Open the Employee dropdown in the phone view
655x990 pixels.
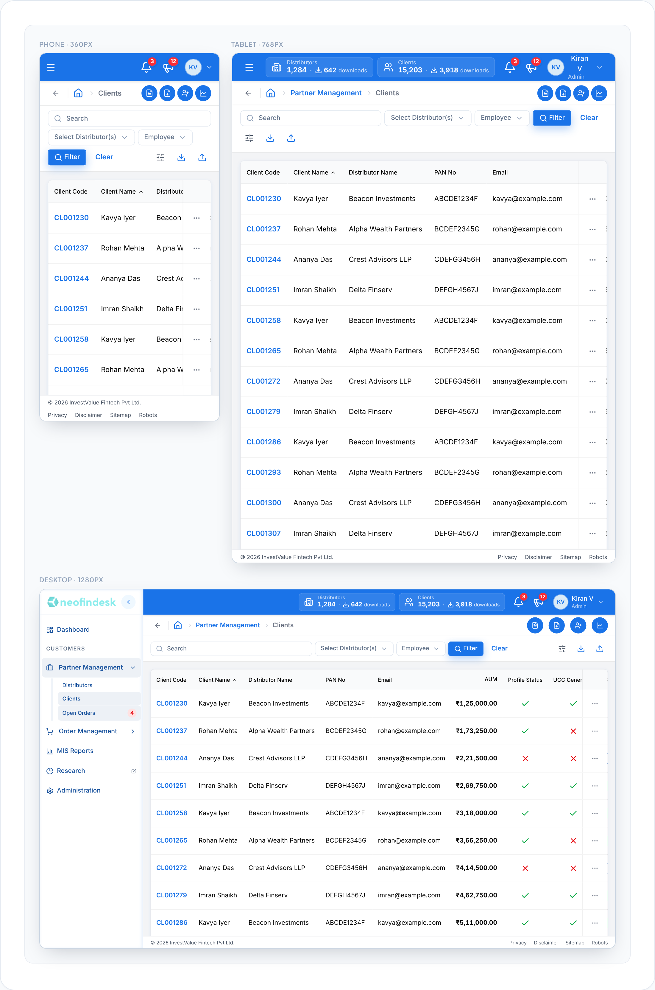[165, 137]
